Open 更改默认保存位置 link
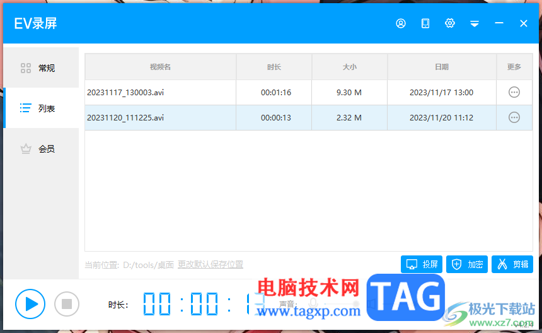Image resolution: width=542 pixels, height=333 pixels. [210, 264]
